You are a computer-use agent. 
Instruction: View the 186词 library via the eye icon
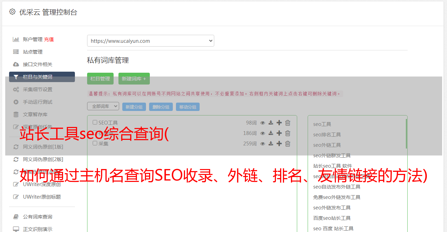(x=263, y=133)
